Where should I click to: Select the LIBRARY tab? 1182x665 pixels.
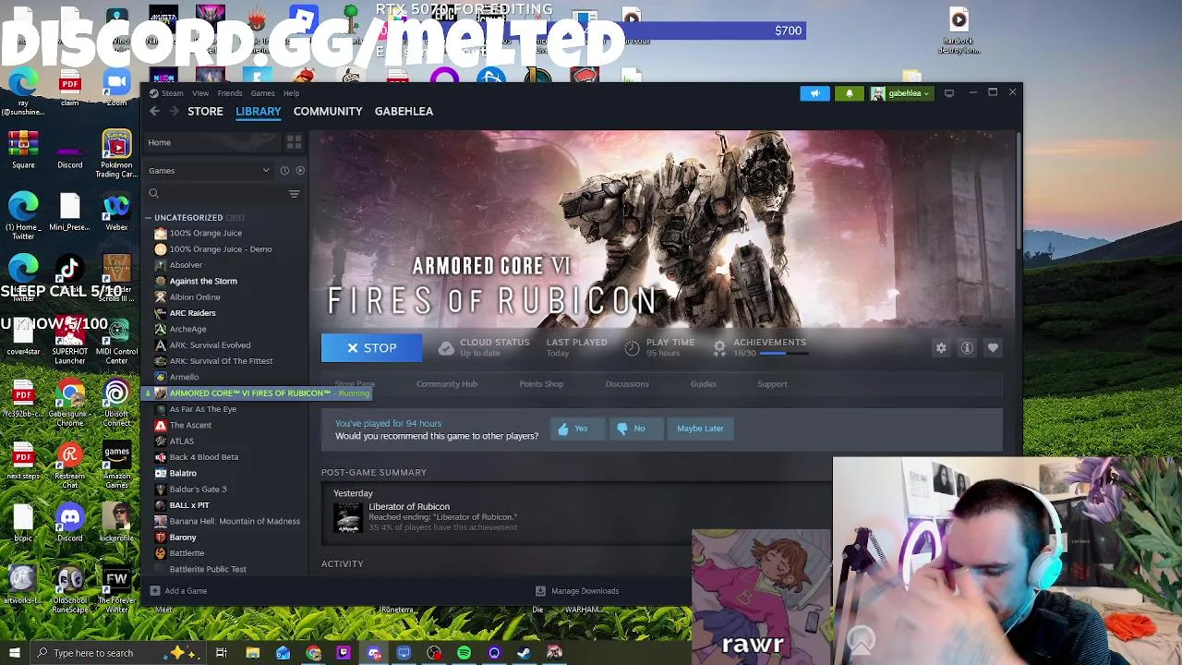(x=259, y=111)
